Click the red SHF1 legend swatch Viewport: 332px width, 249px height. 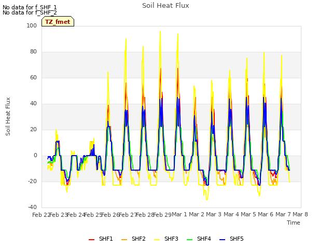tap(91, 240)
